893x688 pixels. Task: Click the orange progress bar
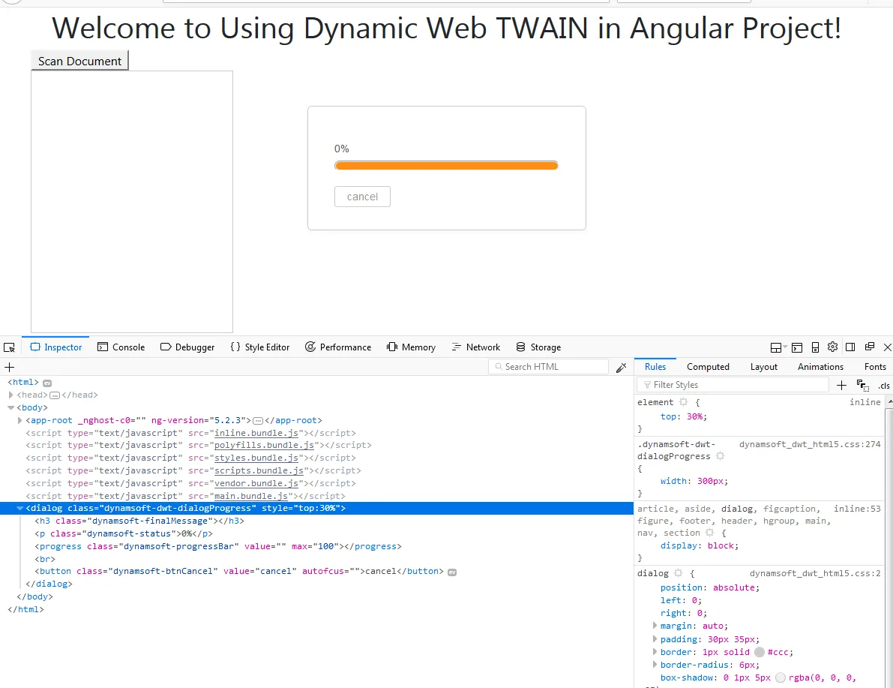point(446,165)
